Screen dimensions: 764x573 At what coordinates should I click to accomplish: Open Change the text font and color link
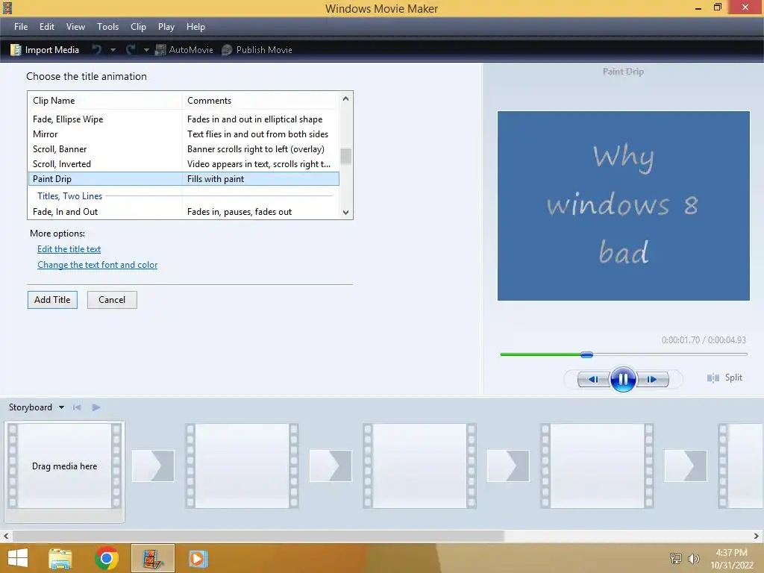click(x=98, y=265)
